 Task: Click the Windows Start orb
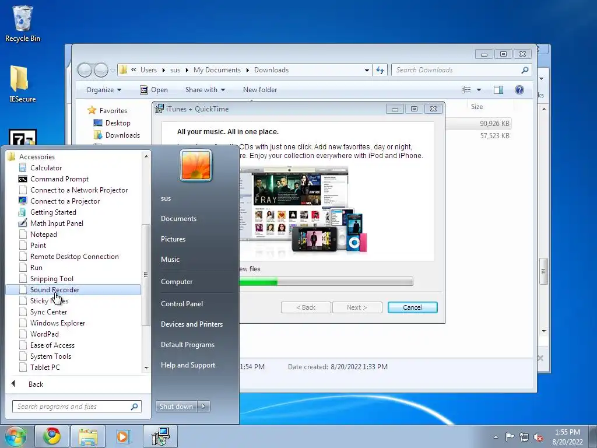pyautogui.click(x=15, y=436)
